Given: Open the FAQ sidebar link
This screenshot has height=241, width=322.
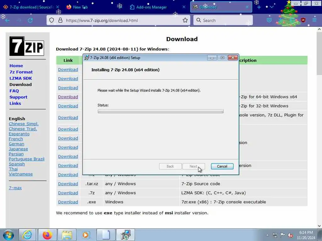Looking at the screenshot, I should 14,91.
